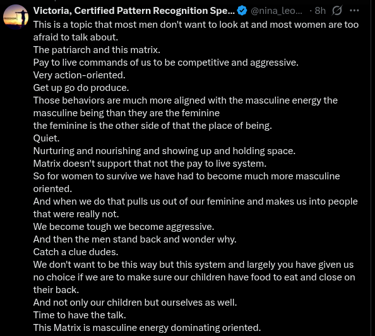Click the line 'Time to have the talk.'

(x=80, y=315)
